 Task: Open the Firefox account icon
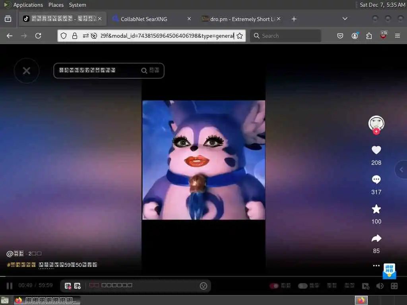pos(355,36)
